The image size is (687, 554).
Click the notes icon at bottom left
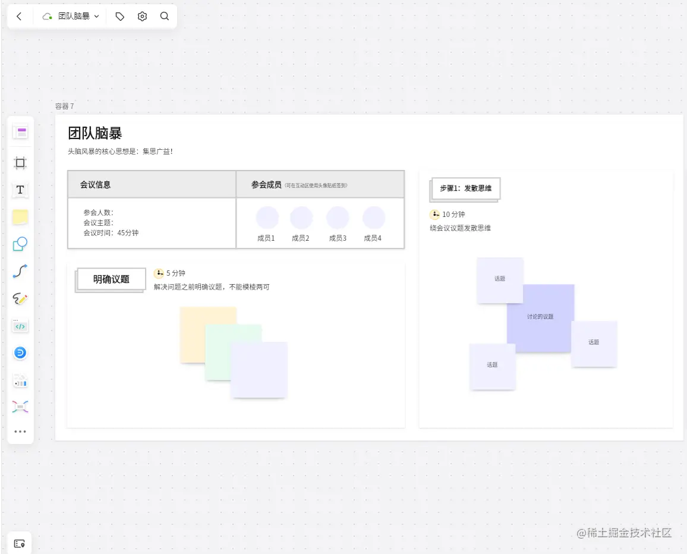click(x=20, y=542)
